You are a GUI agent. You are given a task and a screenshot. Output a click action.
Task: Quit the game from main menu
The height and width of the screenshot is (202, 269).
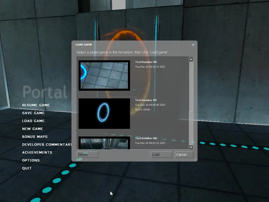coord(27,168)
